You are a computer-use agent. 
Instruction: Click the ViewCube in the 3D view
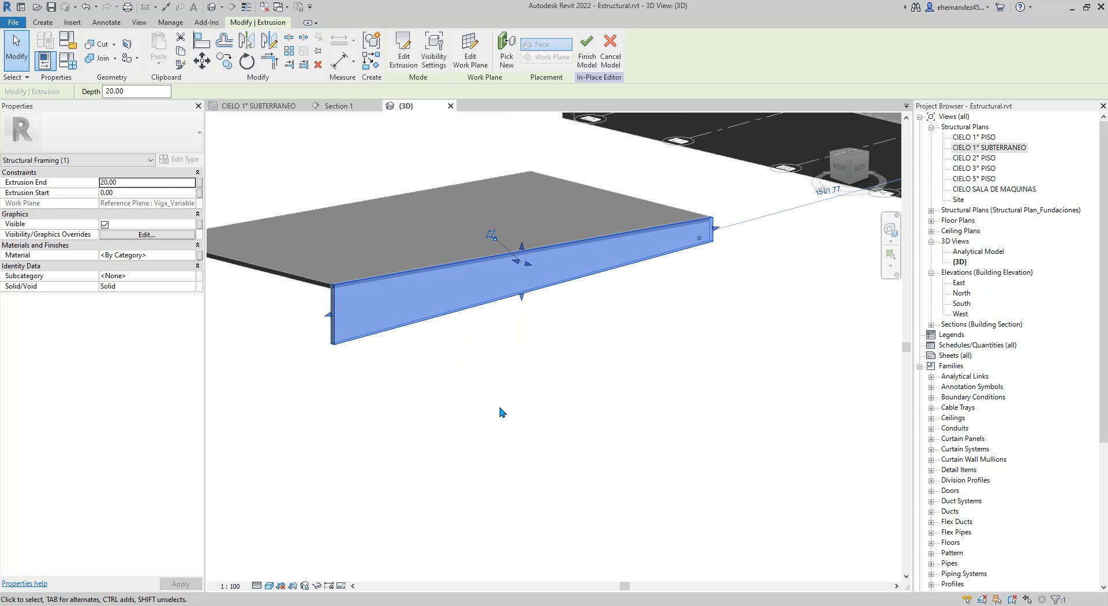tap(848, 166)
